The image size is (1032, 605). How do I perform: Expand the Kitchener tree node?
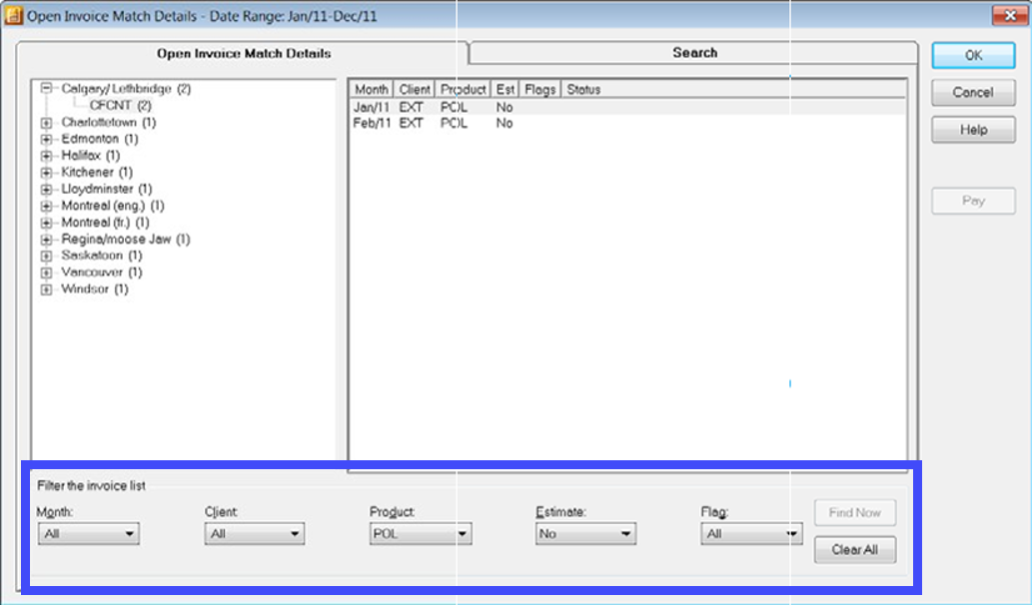tap(46, 173)
